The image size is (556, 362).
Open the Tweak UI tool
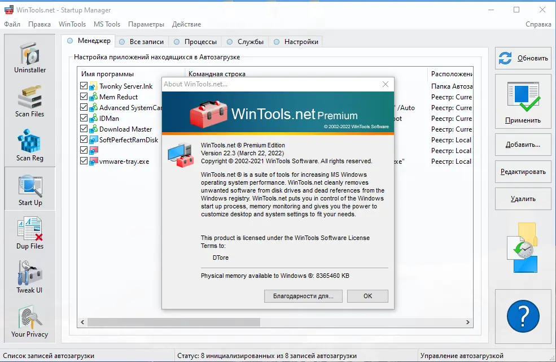click(30, 277)
